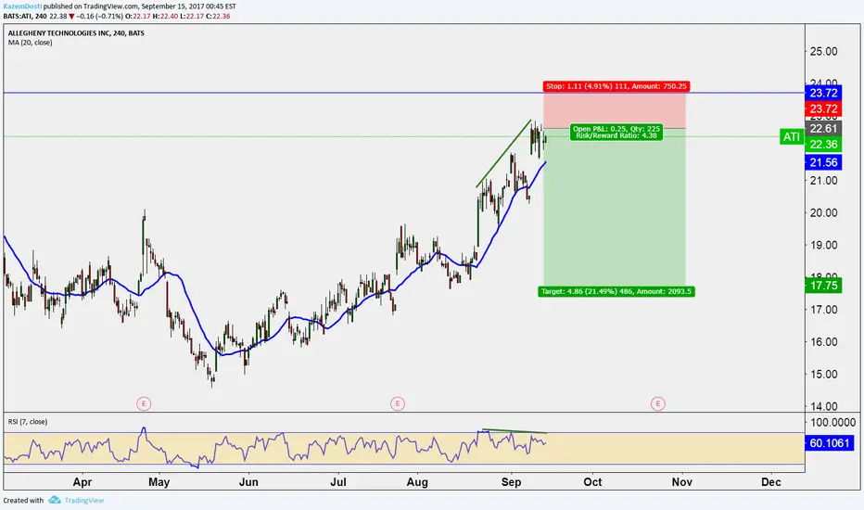864x510 pixels.
Task: Click the earnings E marker near May
Action: click(144, 403)
